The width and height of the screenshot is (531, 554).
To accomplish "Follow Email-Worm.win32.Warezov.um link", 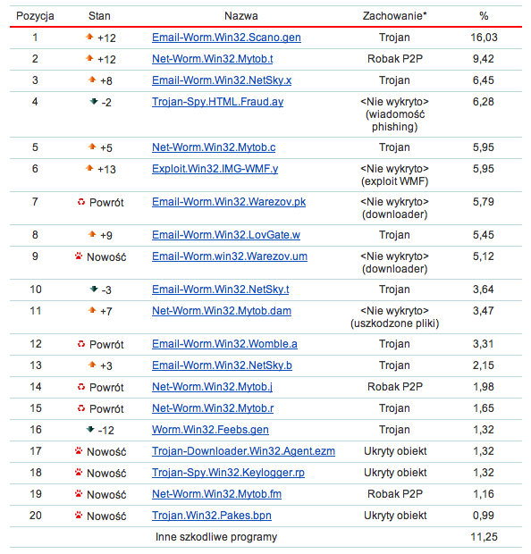I will [x=230, y=256].
